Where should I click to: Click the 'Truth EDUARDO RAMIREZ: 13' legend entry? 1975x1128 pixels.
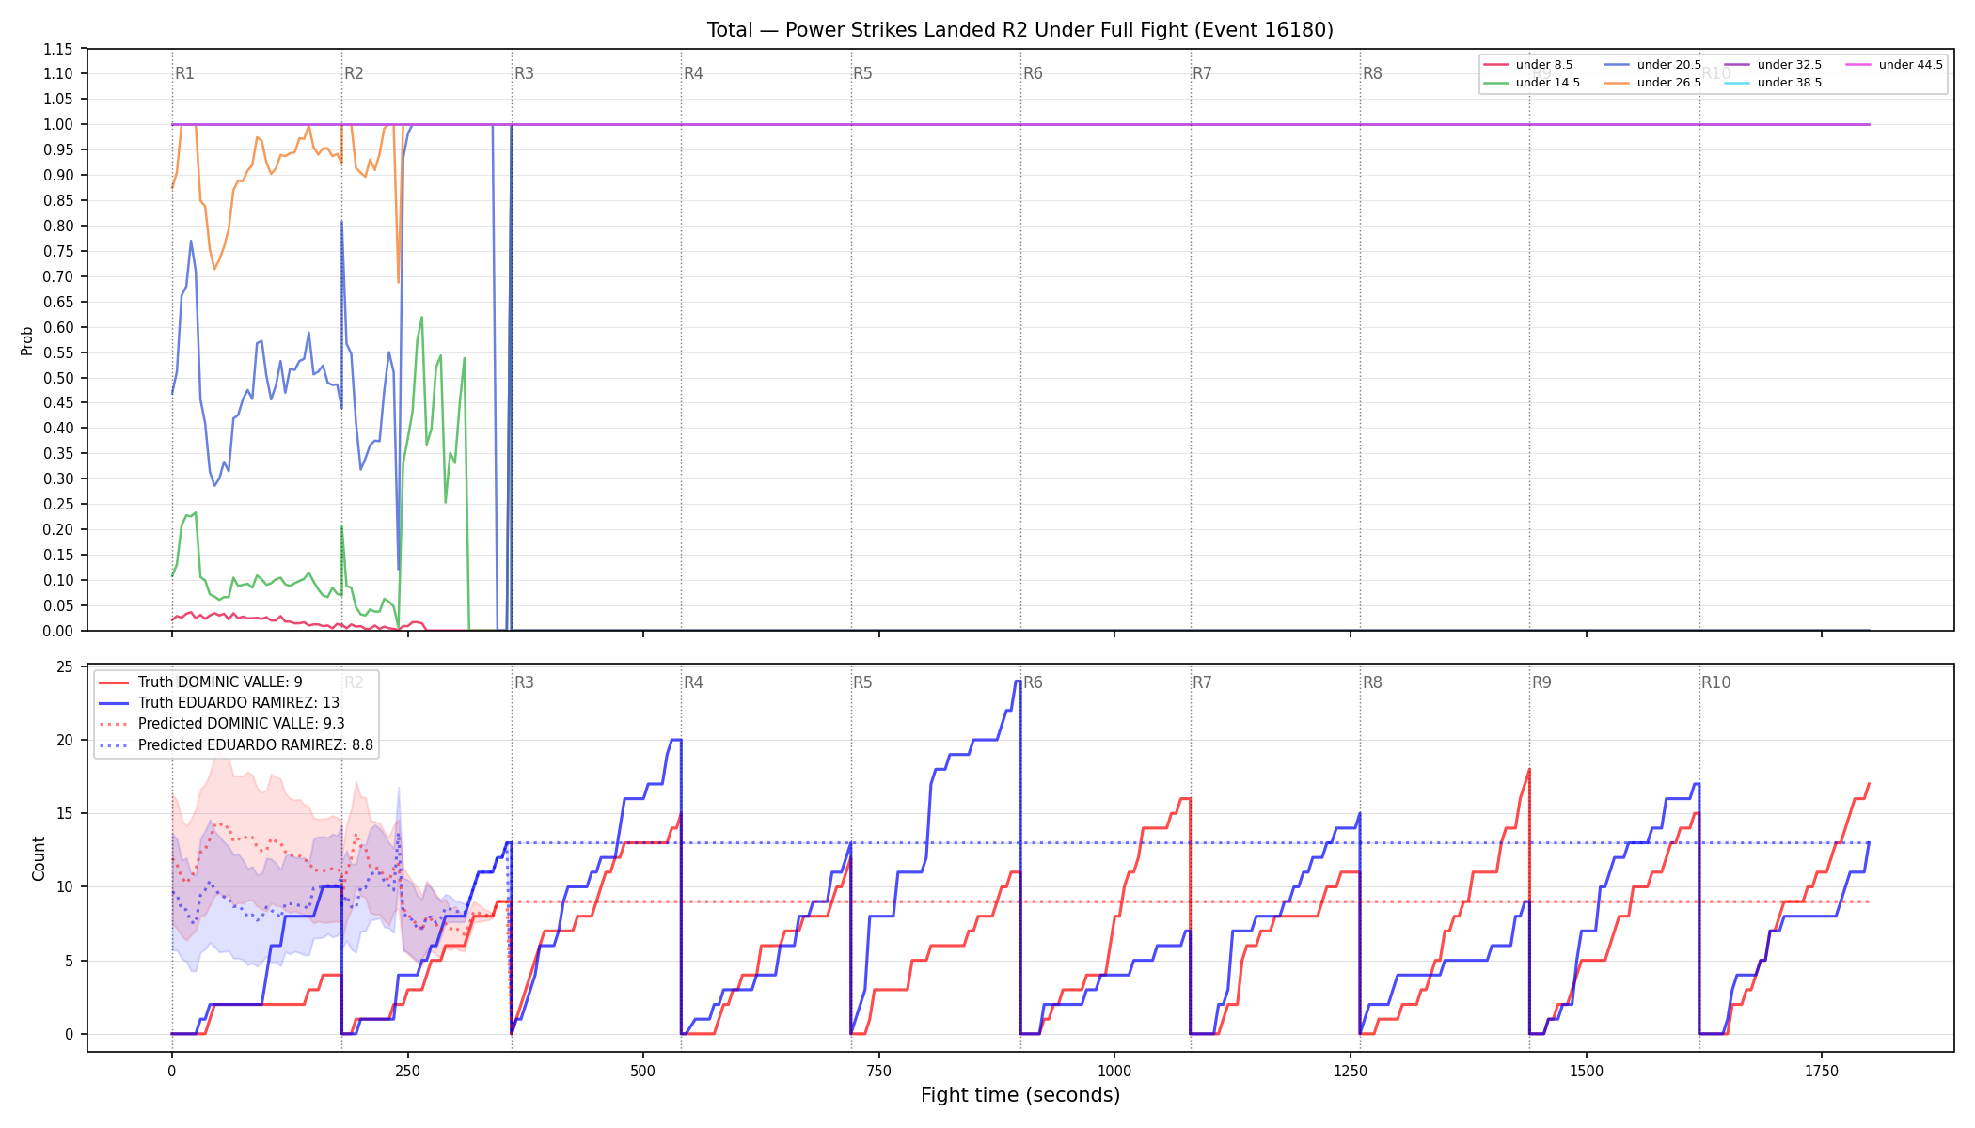pos(219,703)
